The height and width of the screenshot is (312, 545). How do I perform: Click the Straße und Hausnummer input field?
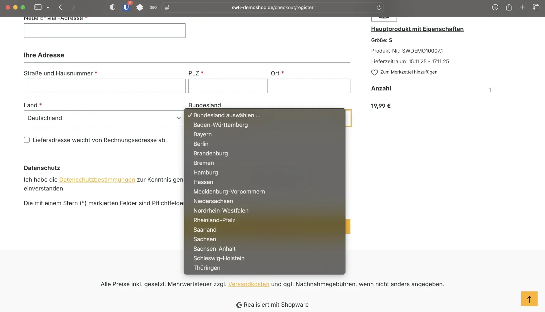(104, 86)
